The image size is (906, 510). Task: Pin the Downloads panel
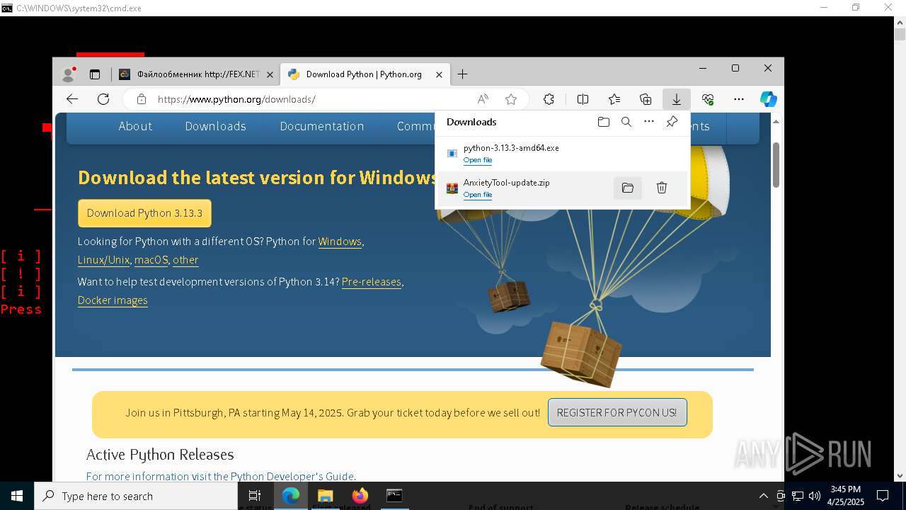(672, 122)
